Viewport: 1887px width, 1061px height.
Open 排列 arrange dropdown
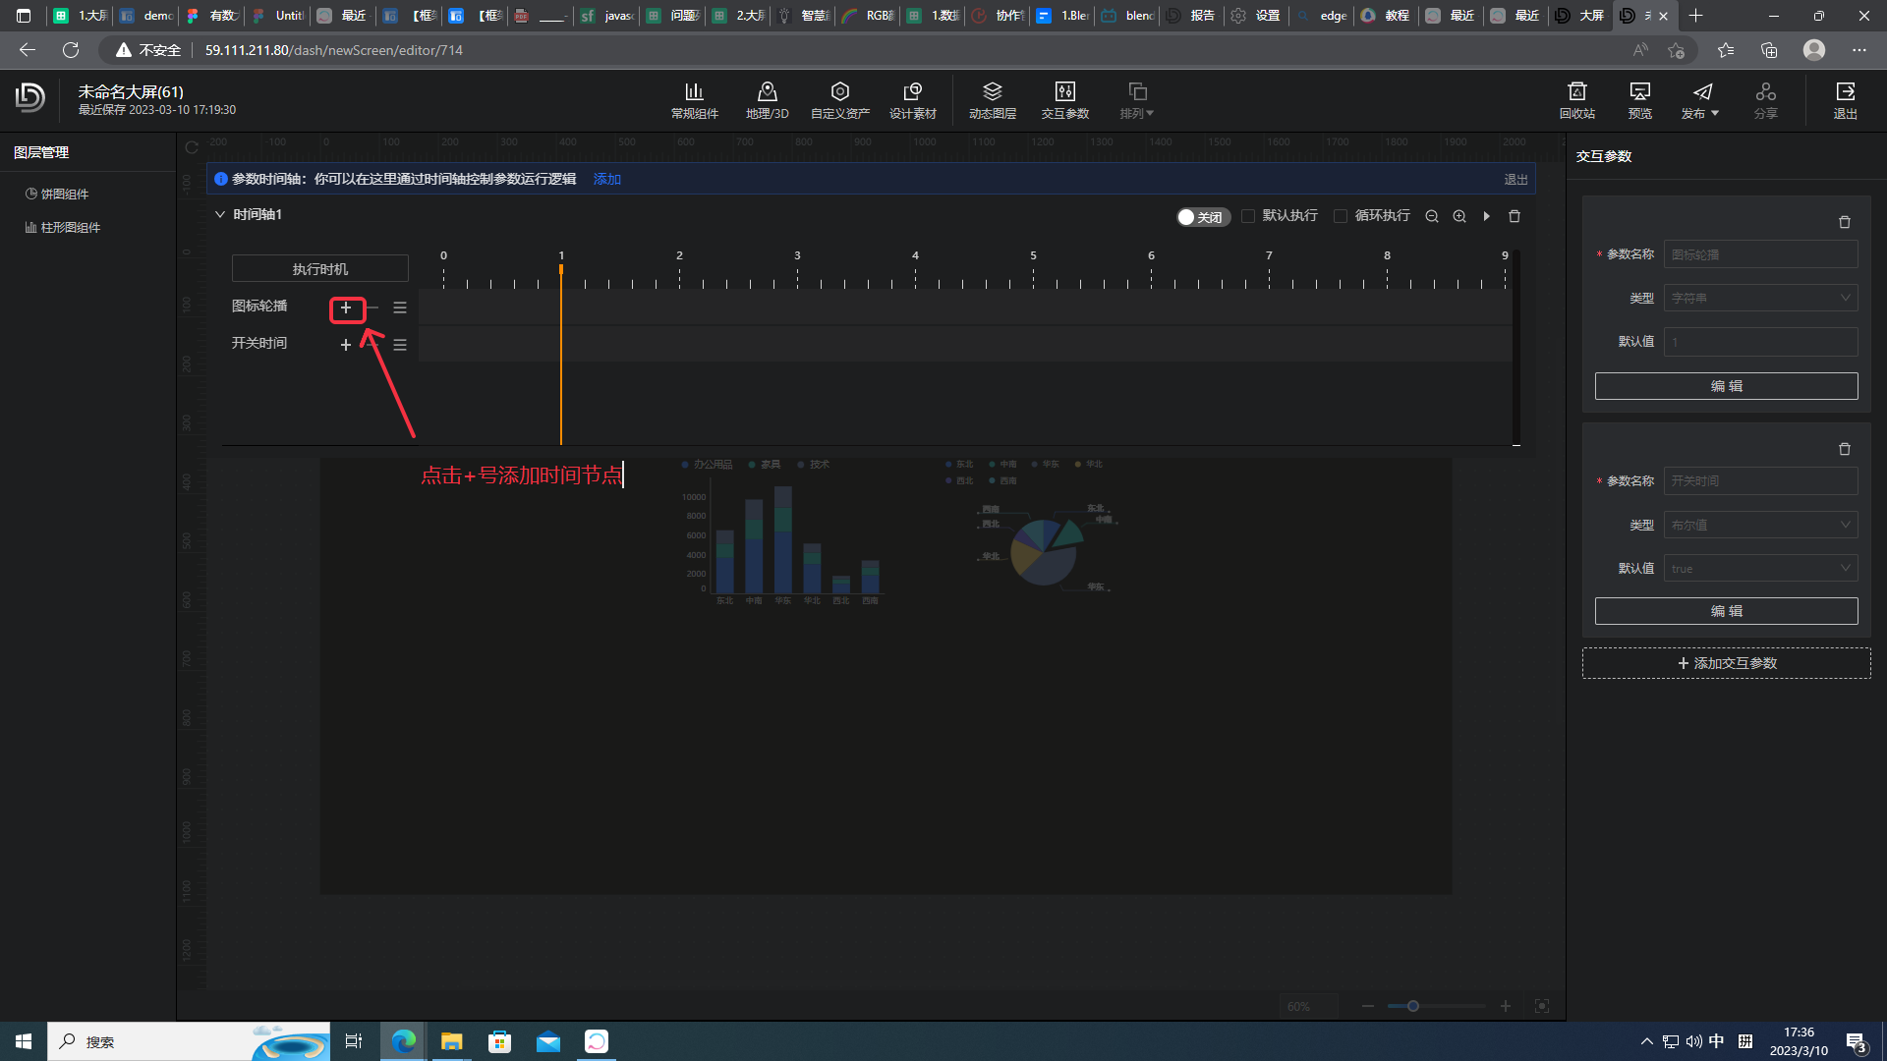coord(1137,100)
